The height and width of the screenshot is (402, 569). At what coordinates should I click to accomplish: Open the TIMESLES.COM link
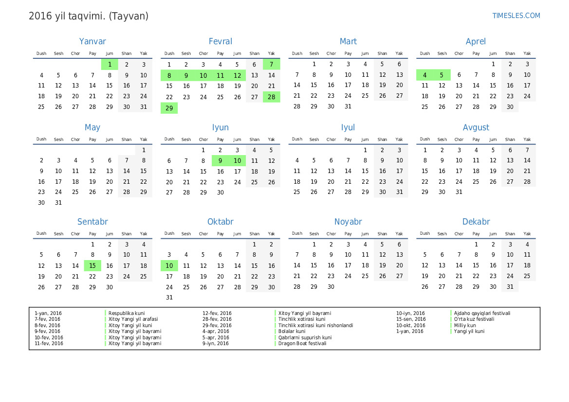point(516,16)
